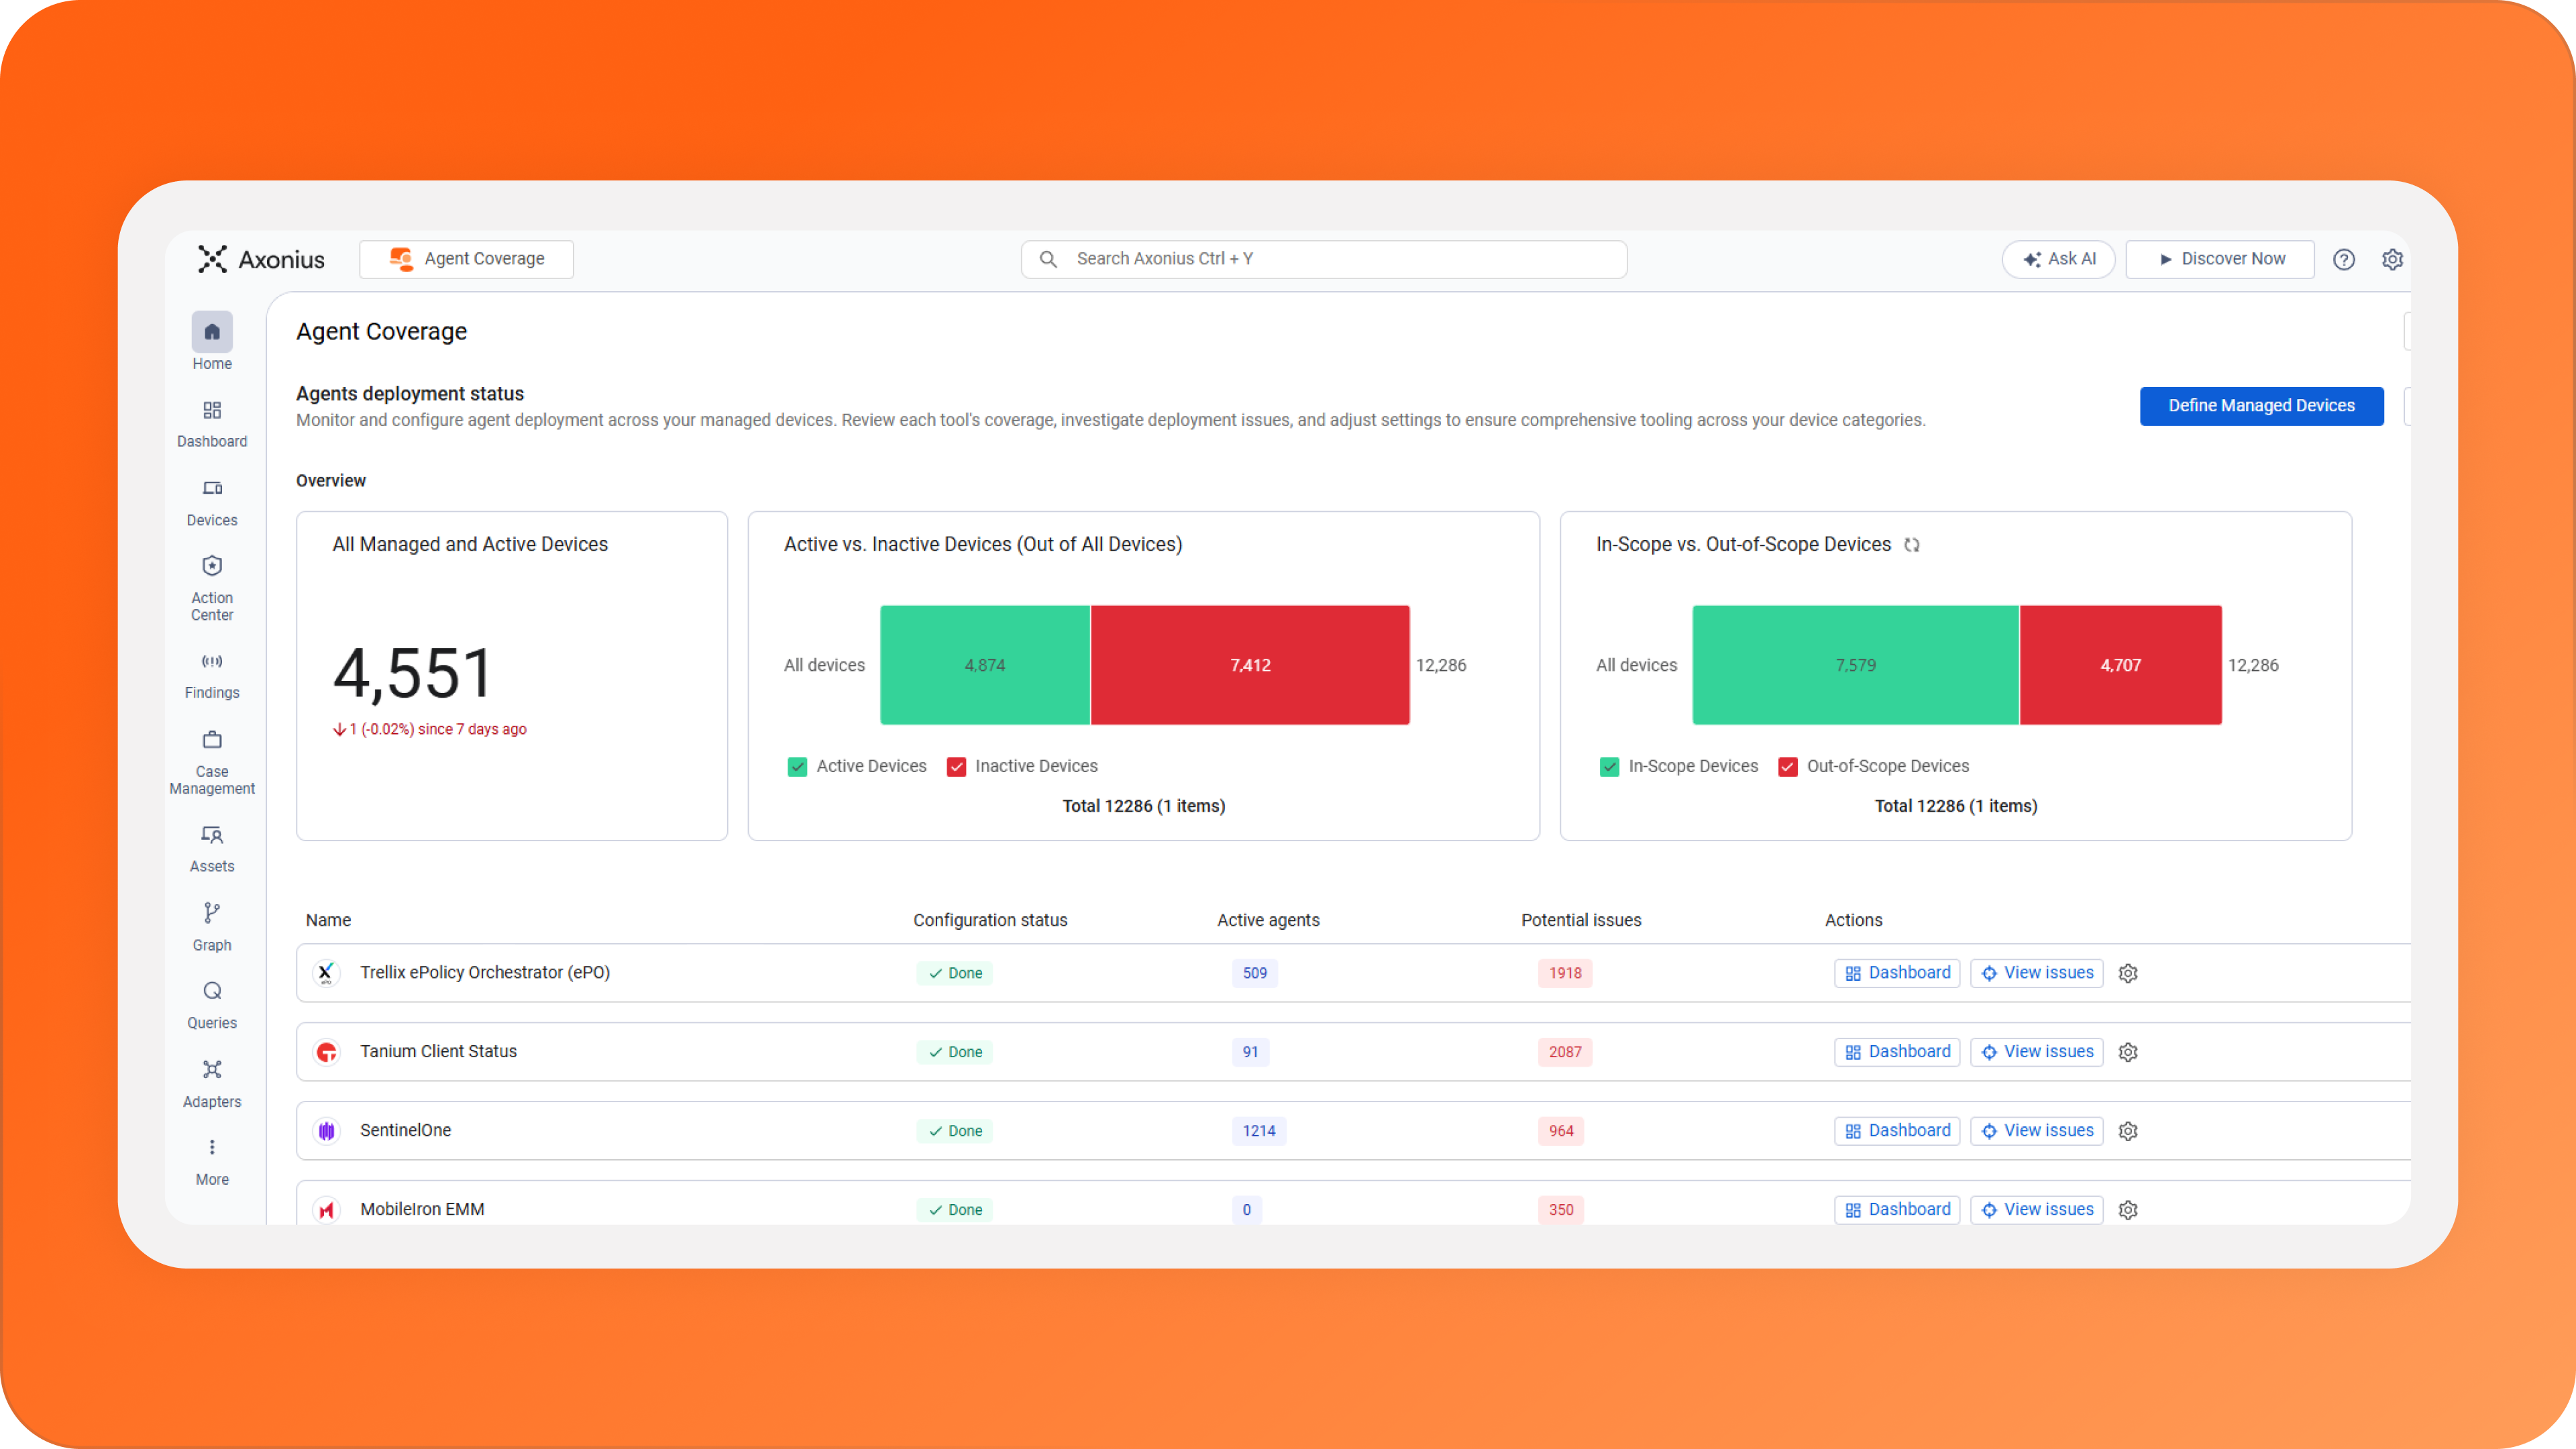Screen dimensions: 2576x1449
Task: Open the Action Center shield icon
Action: coord(212,566)
